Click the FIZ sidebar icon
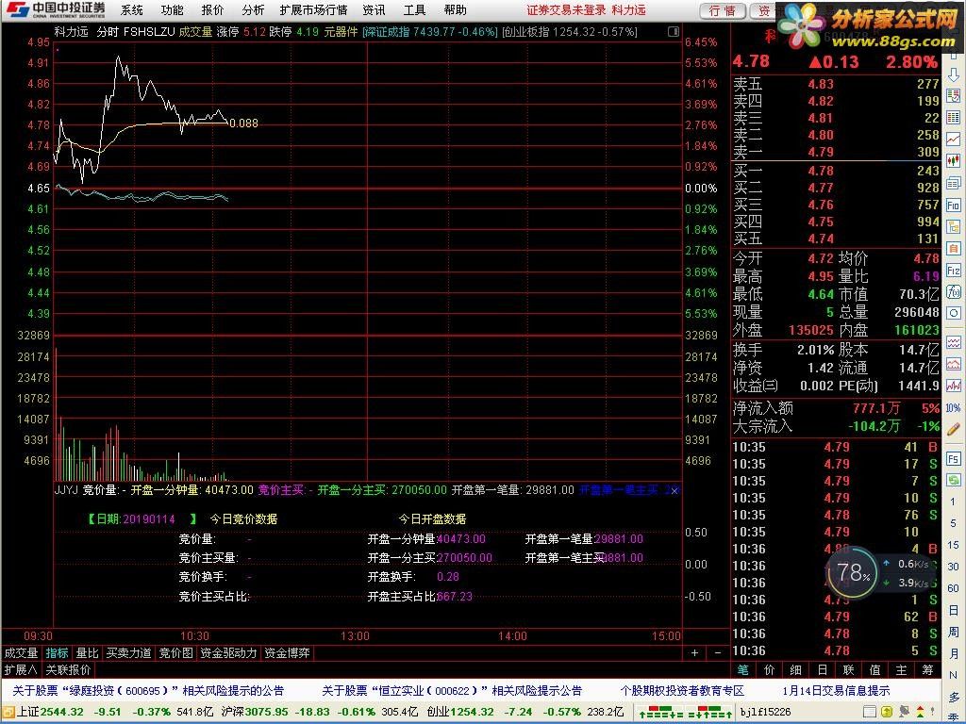Viewport: 966px width, 724px height. click(x=953, y=271)
